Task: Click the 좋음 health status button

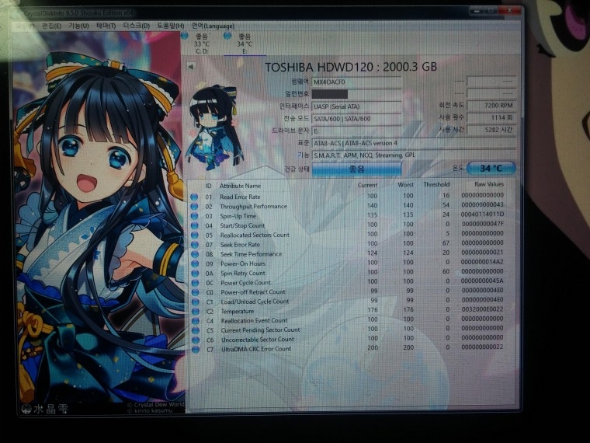Action: [356, 169]
